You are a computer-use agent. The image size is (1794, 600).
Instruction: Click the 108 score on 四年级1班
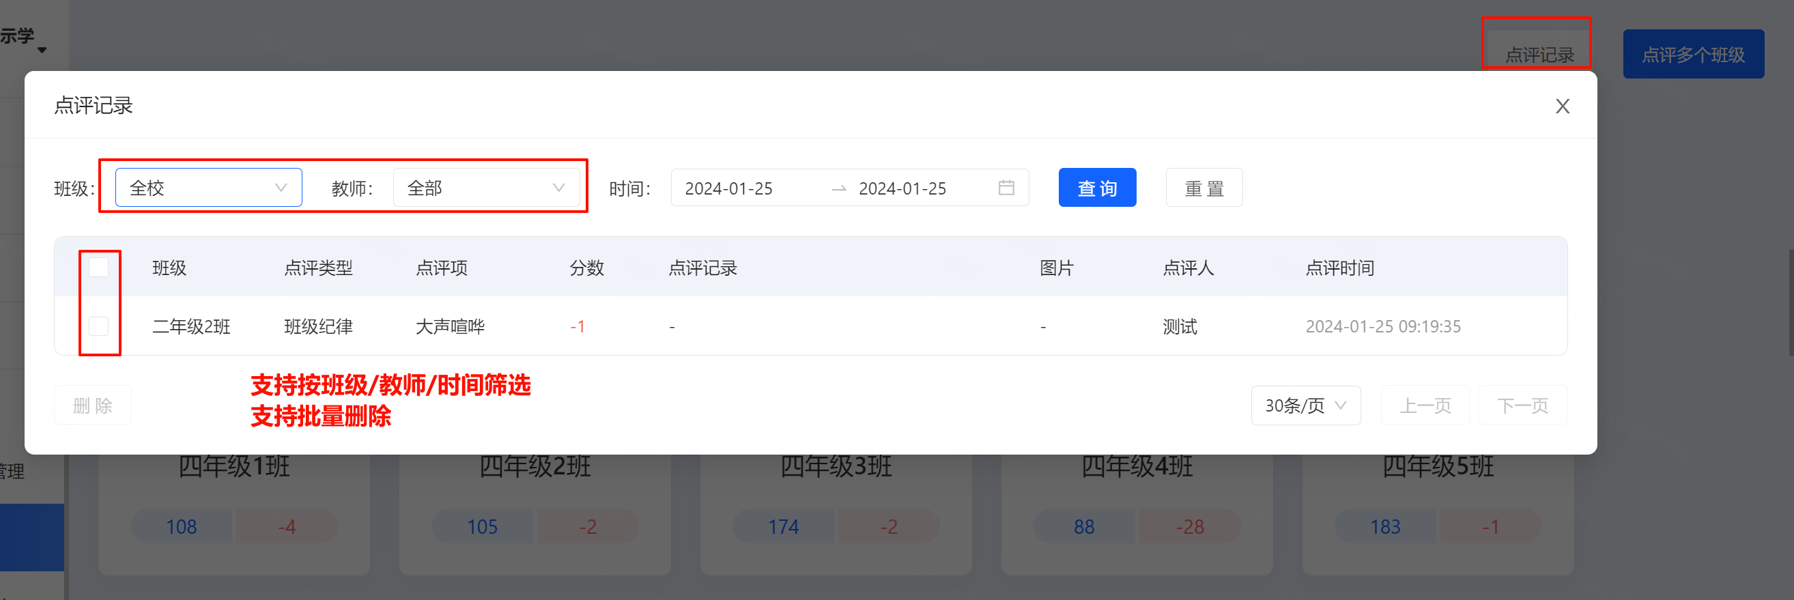click(181, 526)
